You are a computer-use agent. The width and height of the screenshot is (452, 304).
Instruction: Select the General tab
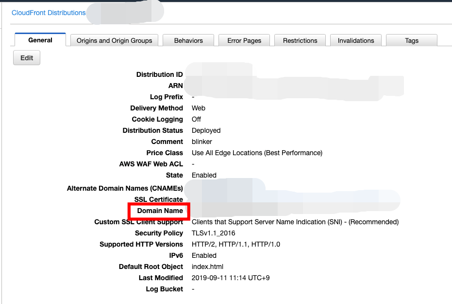(x=40, y=40)
